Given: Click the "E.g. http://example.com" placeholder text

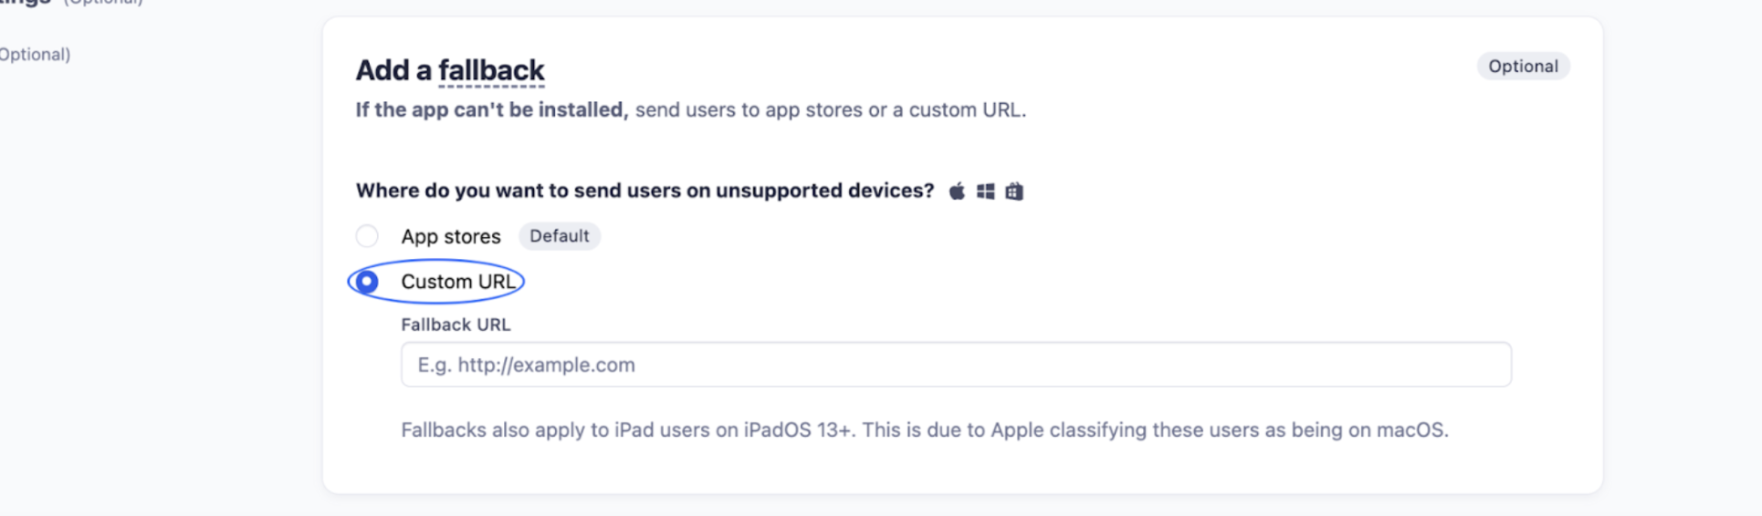Looking at the screenshot, I should (x=526, y=366).
